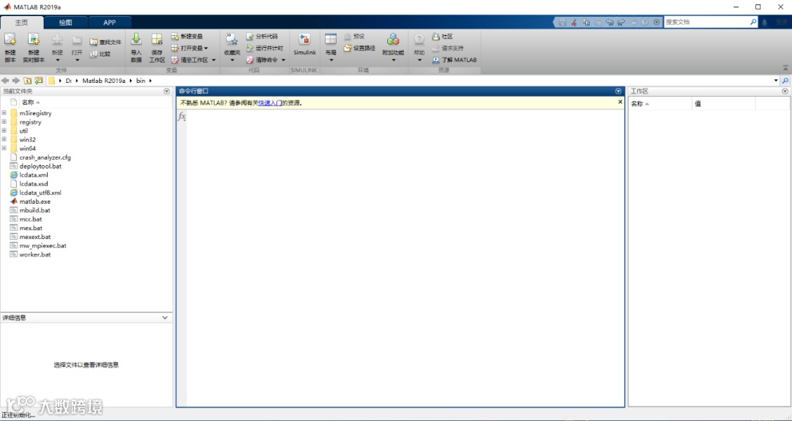Open the Clear Commands (清除命令) dropdown
The width and height of the screenshot is (792, 421).
283,60
